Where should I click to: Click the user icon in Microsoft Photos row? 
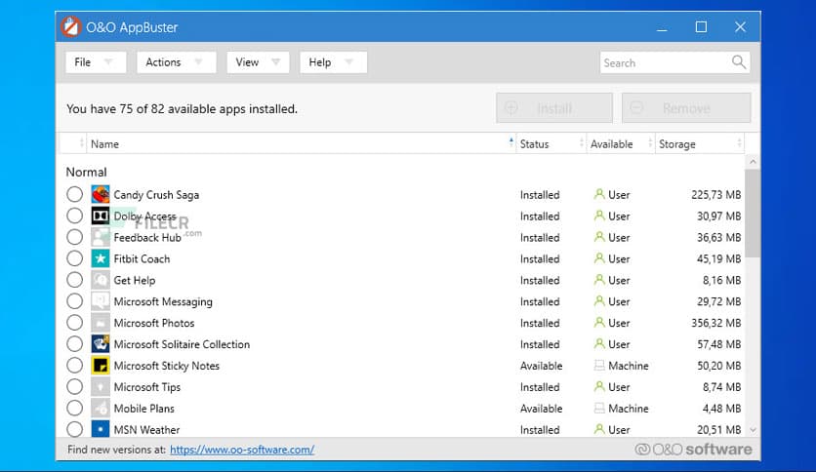[x=599, y=322]
